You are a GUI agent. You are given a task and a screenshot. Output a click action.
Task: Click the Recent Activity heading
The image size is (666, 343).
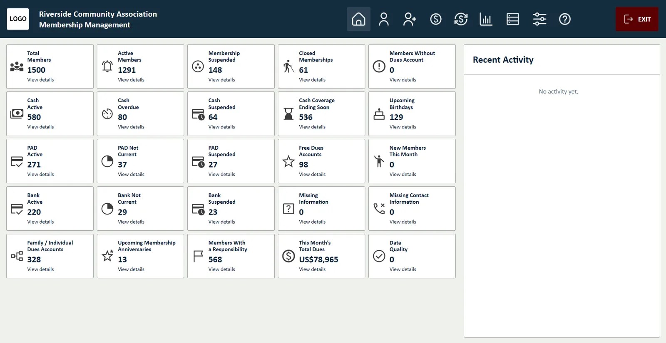click(503, 60)
